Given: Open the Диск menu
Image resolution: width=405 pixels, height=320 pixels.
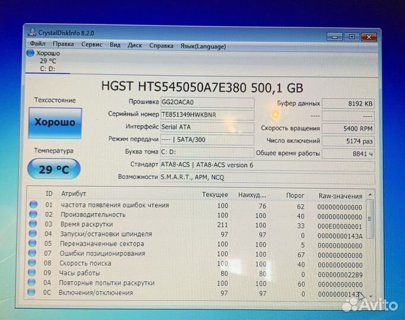Looking at the screenshot, I should 135,46.
